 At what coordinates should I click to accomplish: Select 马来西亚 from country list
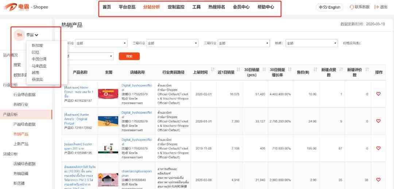(39, 66)
